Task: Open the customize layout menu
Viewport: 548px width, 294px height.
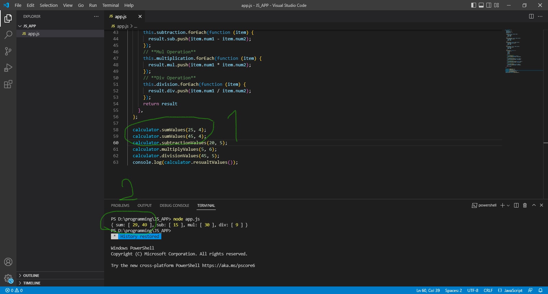Action: (497, 5)
